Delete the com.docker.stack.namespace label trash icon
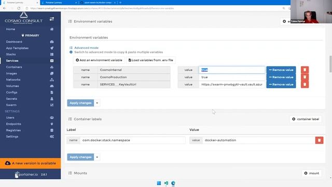The height and width of the screenshot is (187, 332). click(x=319, y=140)
